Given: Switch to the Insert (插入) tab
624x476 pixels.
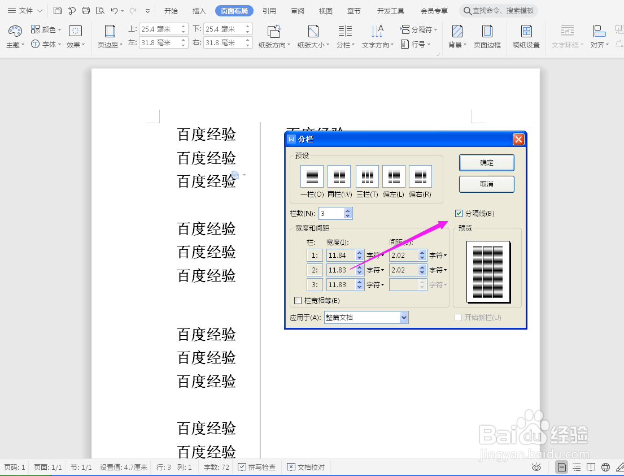Looking at the screenshot, I should click(199, 11).
